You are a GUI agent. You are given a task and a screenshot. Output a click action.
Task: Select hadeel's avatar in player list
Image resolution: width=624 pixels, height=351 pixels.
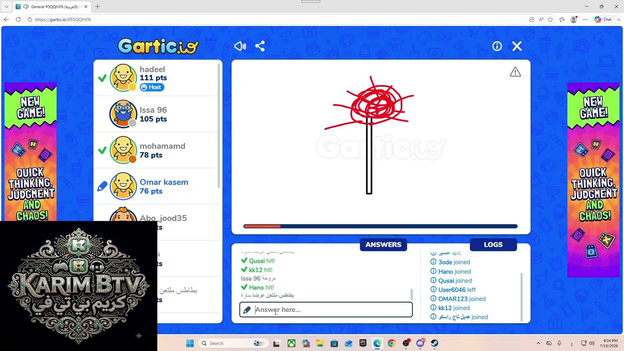(123, 78)
